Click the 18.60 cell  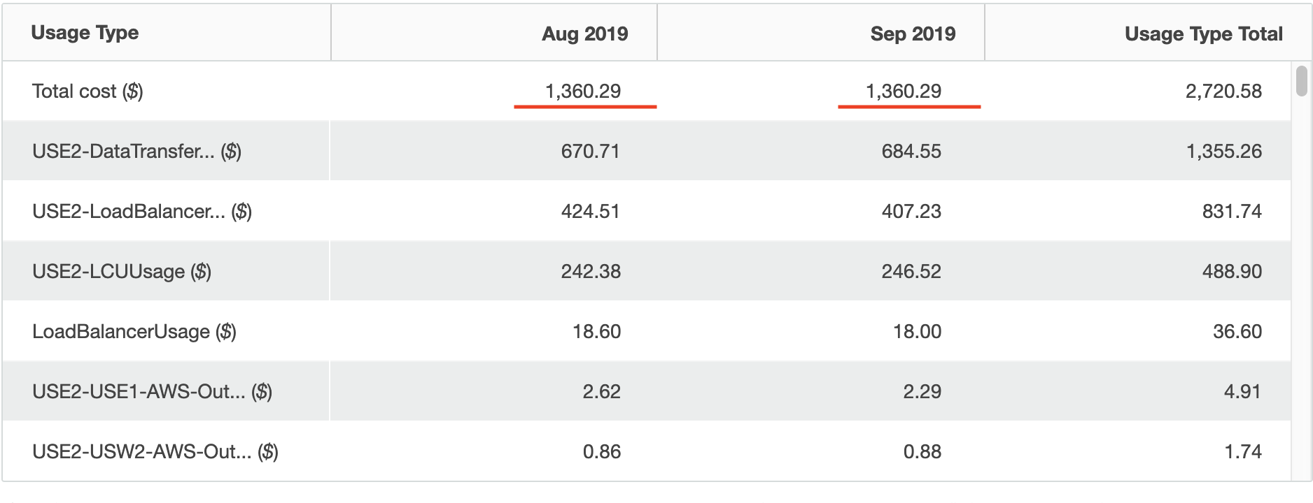pos(597,332)
